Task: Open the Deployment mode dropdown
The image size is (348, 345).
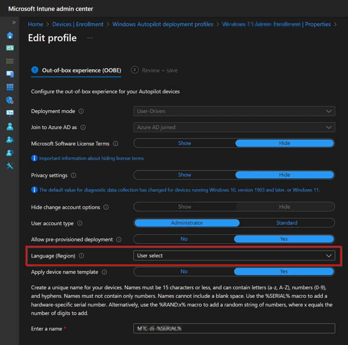Action: point(234,111)
